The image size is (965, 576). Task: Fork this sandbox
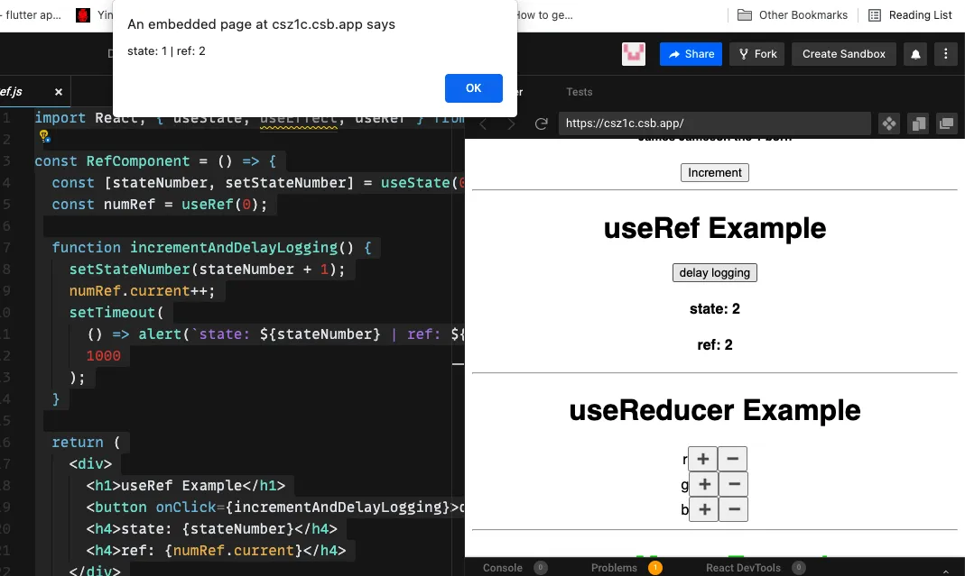[757, 54]
